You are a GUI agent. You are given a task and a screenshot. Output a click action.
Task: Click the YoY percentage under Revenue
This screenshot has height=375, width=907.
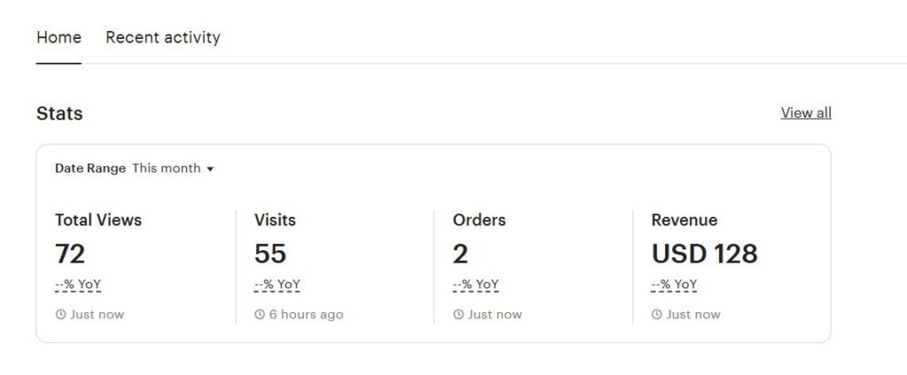coord(674,285)
